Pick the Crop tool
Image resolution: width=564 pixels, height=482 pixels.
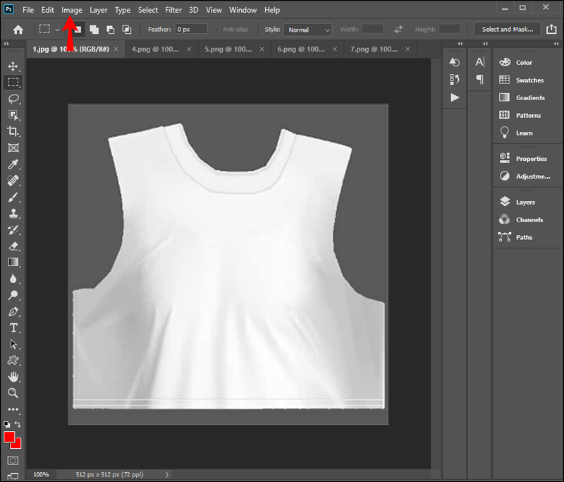(13, 131)
